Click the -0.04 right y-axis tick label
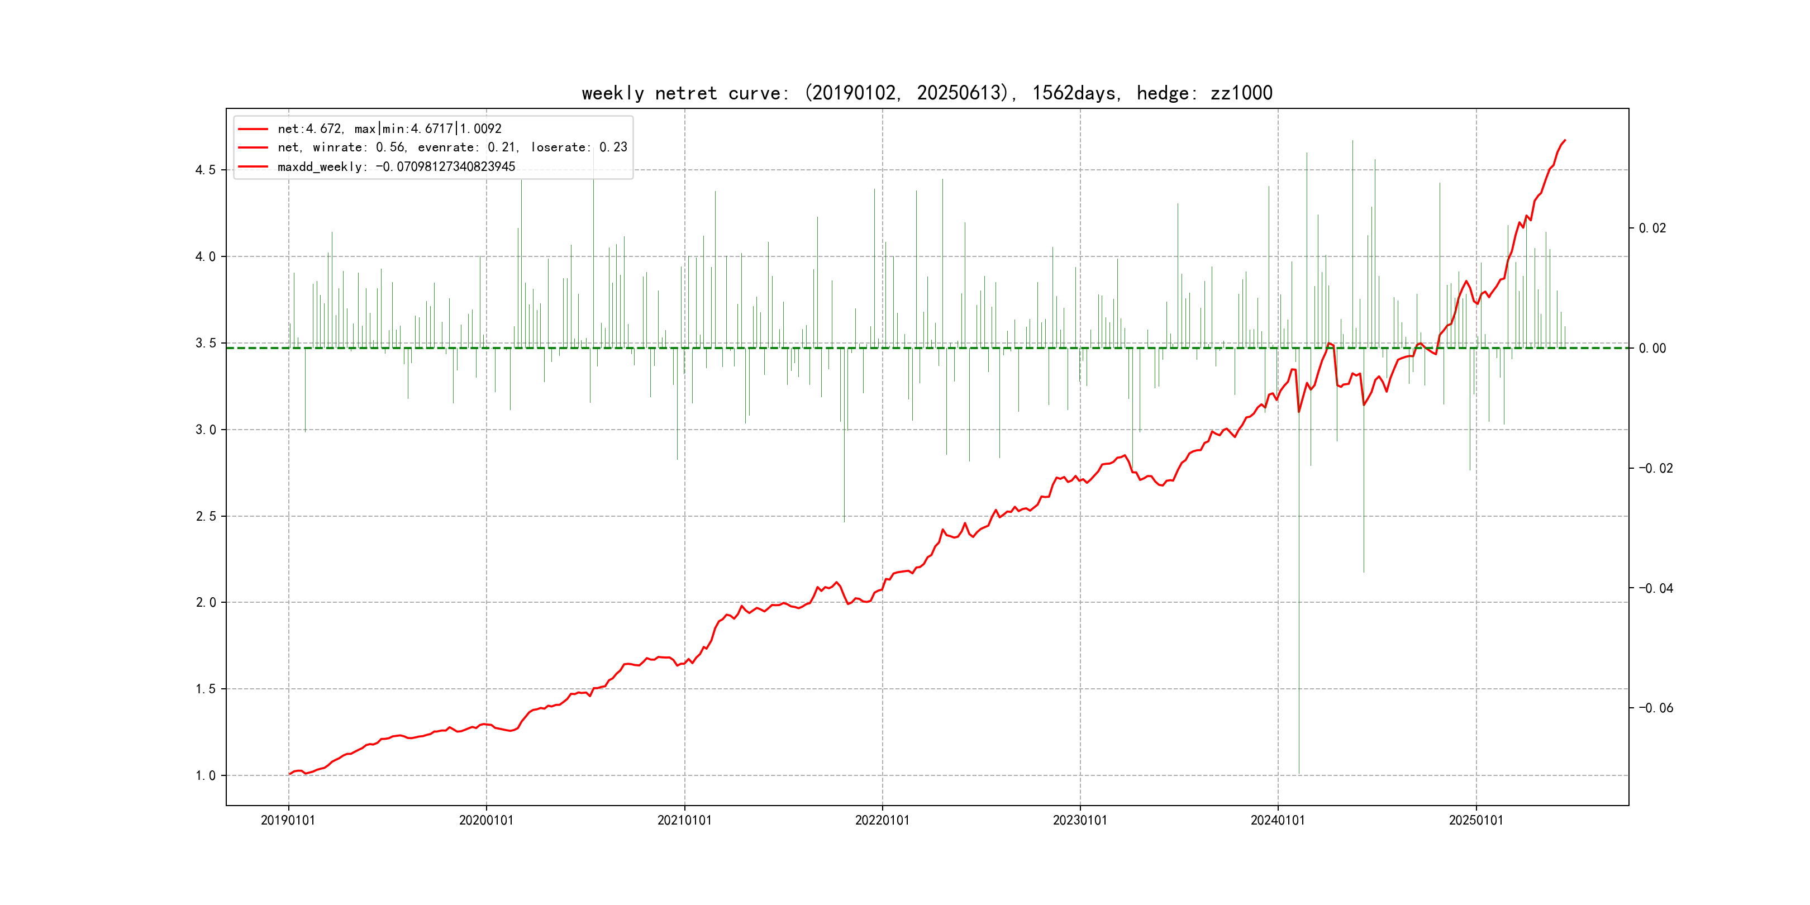Image resolution: width=1810 pixels, height=905 pixels. coord(1655,588)
